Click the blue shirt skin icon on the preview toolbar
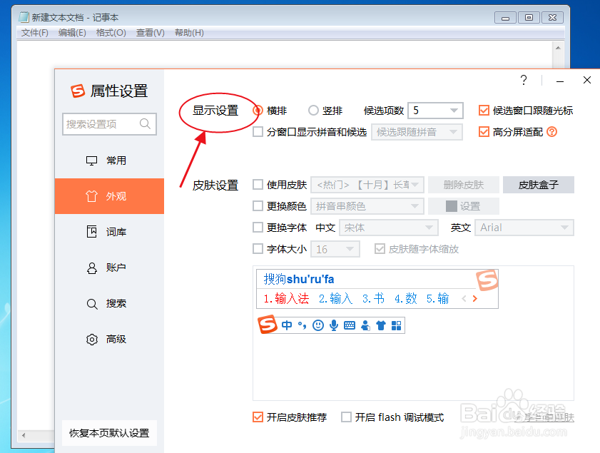Screen dimensions: 600x453 (x=381, y=325)
